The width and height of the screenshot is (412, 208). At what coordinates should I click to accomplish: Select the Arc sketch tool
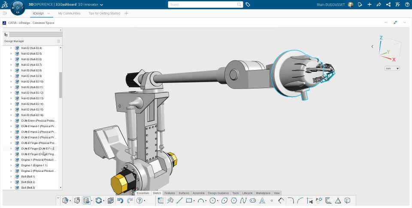tap(201, 201)
